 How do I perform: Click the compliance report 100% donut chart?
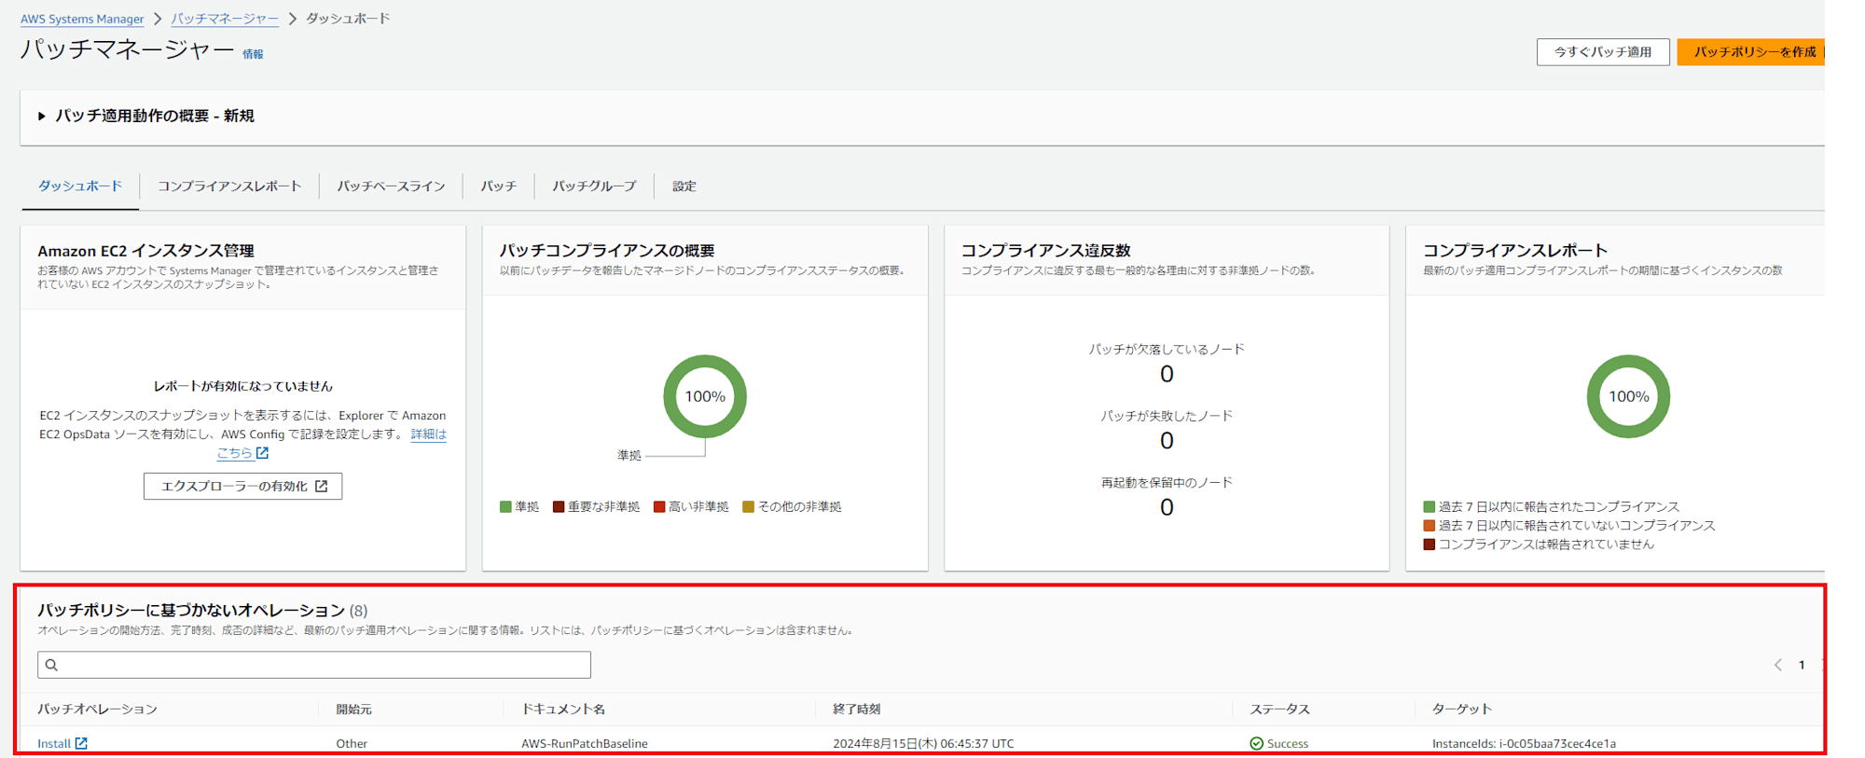(x=1628, y=396)
